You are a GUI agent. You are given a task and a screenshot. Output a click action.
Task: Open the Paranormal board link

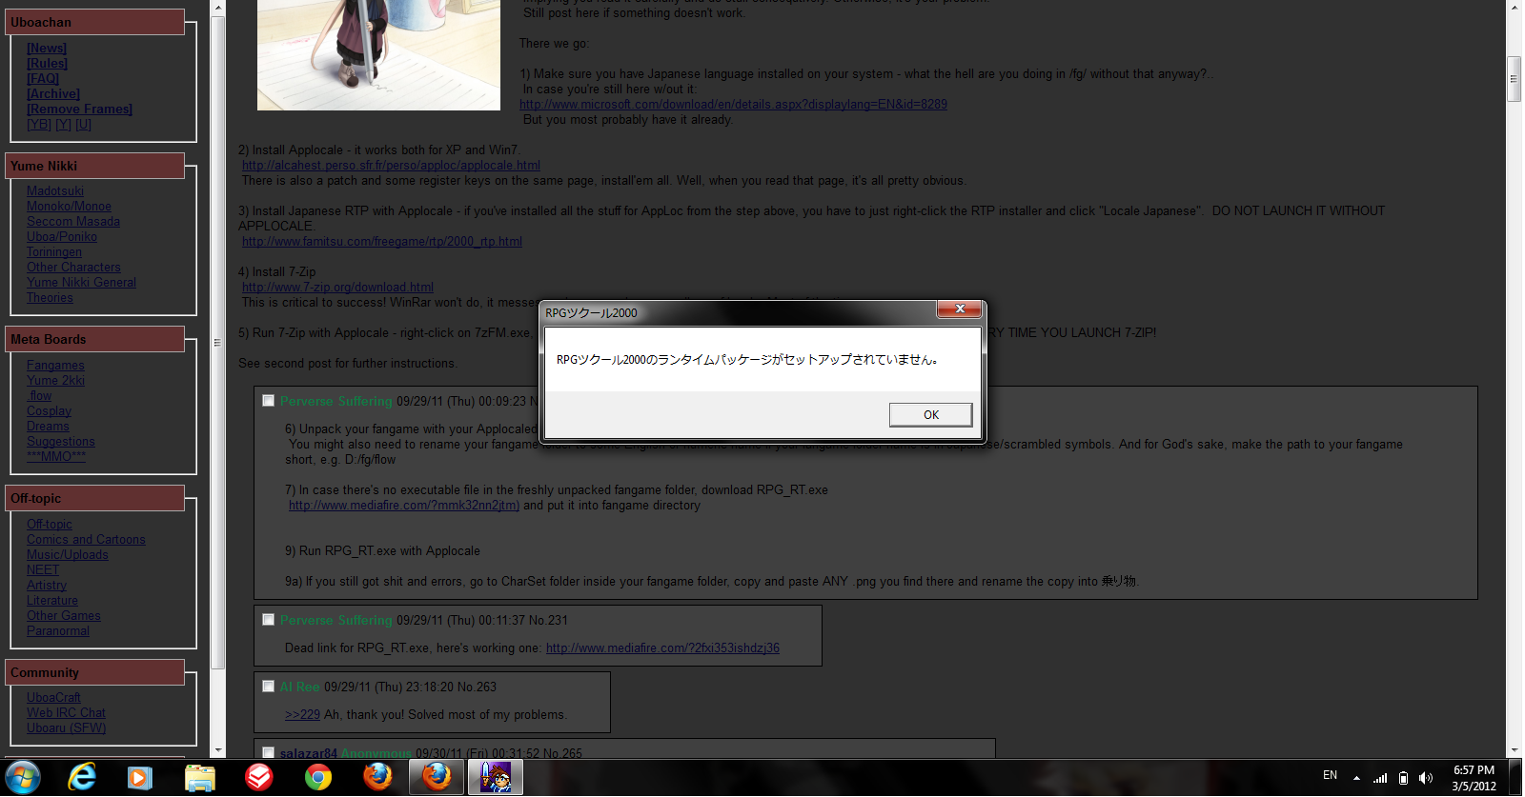[x=58, y=631]
